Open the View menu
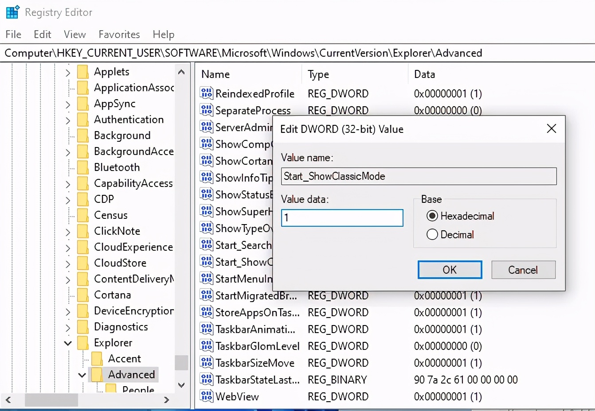The width and height of the screenshot is (595, 411). tap(74, 34)
